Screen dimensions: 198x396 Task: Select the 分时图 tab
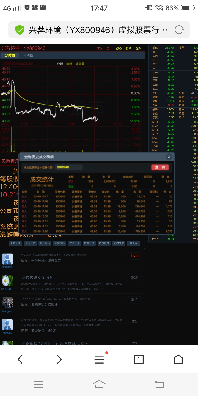10,55
